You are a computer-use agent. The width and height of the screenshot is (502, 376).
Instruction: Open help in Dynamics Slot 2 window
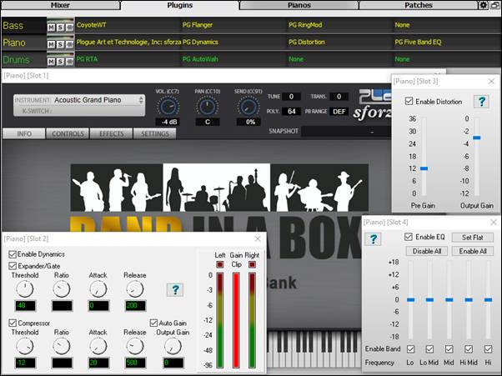point(175,289)
